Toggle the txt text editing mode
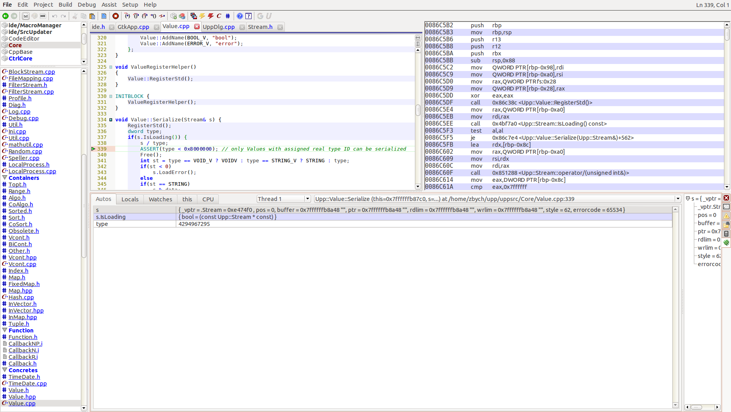This screenshot has width=731, height=412. pyautogui.click(x=26, y=16)
